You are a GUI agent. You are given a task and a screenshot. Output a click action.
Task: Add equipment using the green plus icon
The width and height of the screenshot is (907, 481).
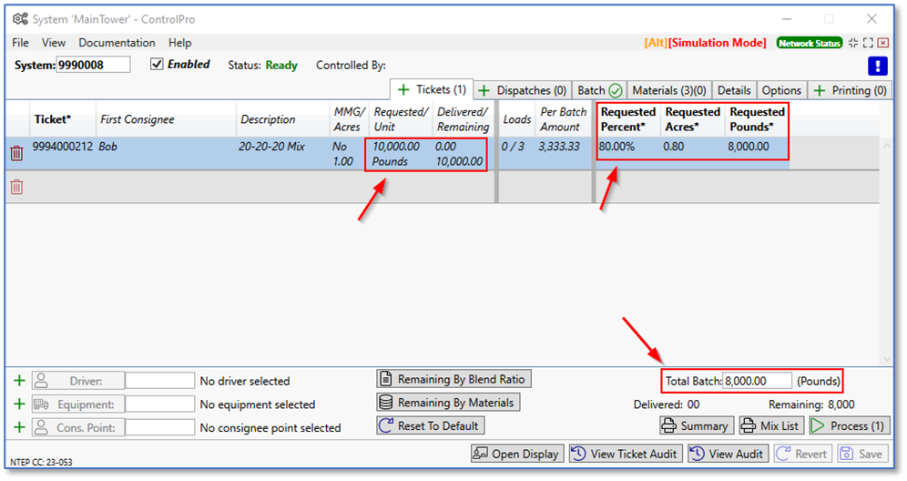[x=18, y=404]
